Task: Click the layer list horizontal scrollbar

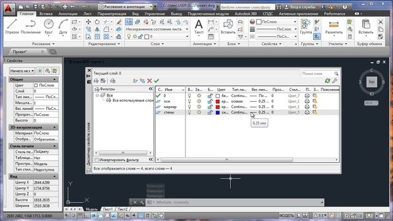Action: tap(227, 160)
